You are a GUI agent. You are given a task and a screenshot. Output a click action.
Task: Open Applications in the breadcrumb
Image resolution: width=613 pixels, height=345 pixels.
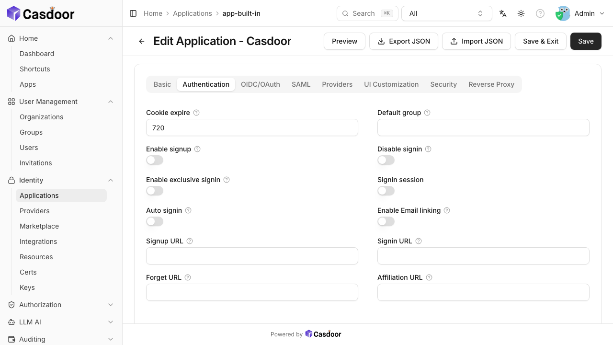click(x=193, y=13)
